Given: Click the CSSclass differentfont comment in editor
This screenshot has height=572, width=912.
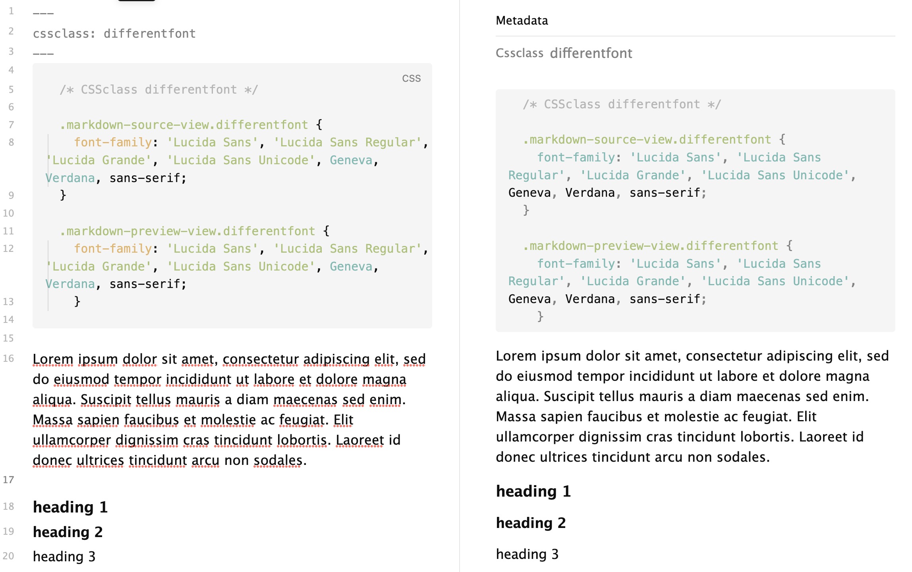Looking at the screenshot, I should pyautogui.click(x=159, y=90).
